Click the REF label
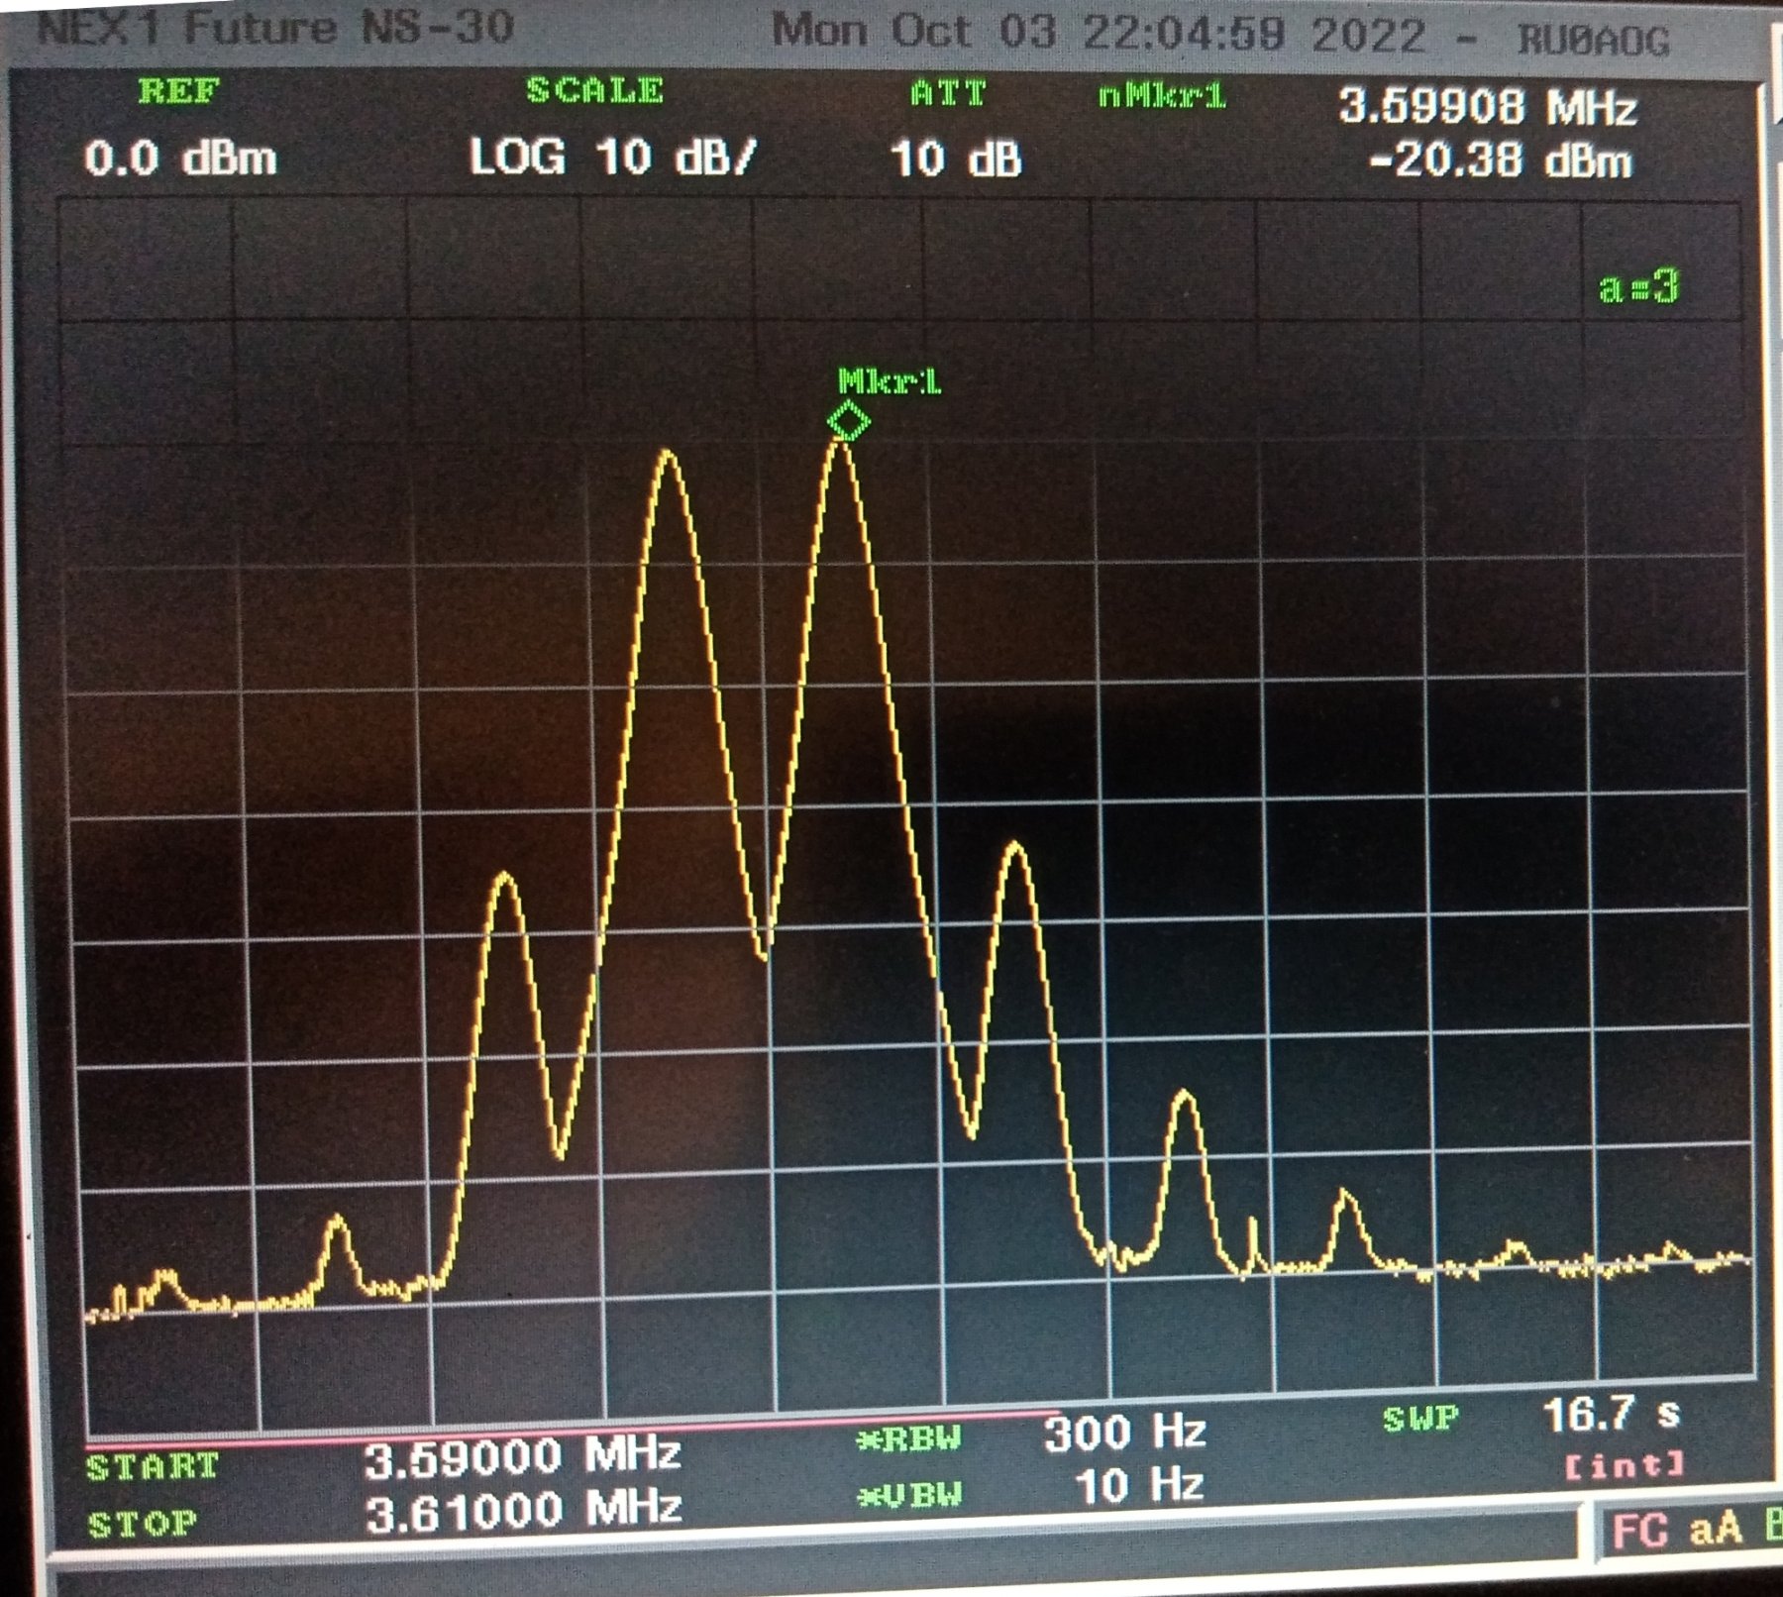Screen dimensions: 1783x1597 pyautogui.click(x=178, y=91)
